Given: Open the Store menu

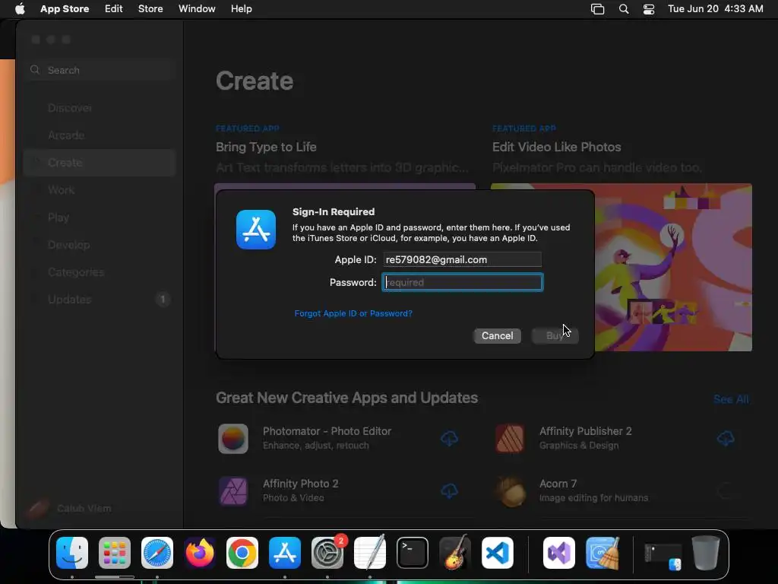Looking at the screenshot, I should pyautogui.click(x=150, y=9).
